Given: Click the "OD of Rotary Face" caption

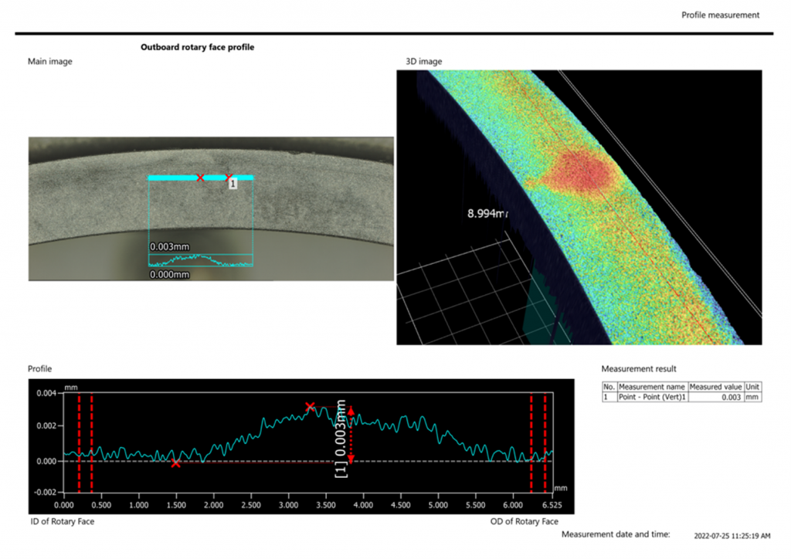Looking at the screenshot, I should [x=525, y=521].
